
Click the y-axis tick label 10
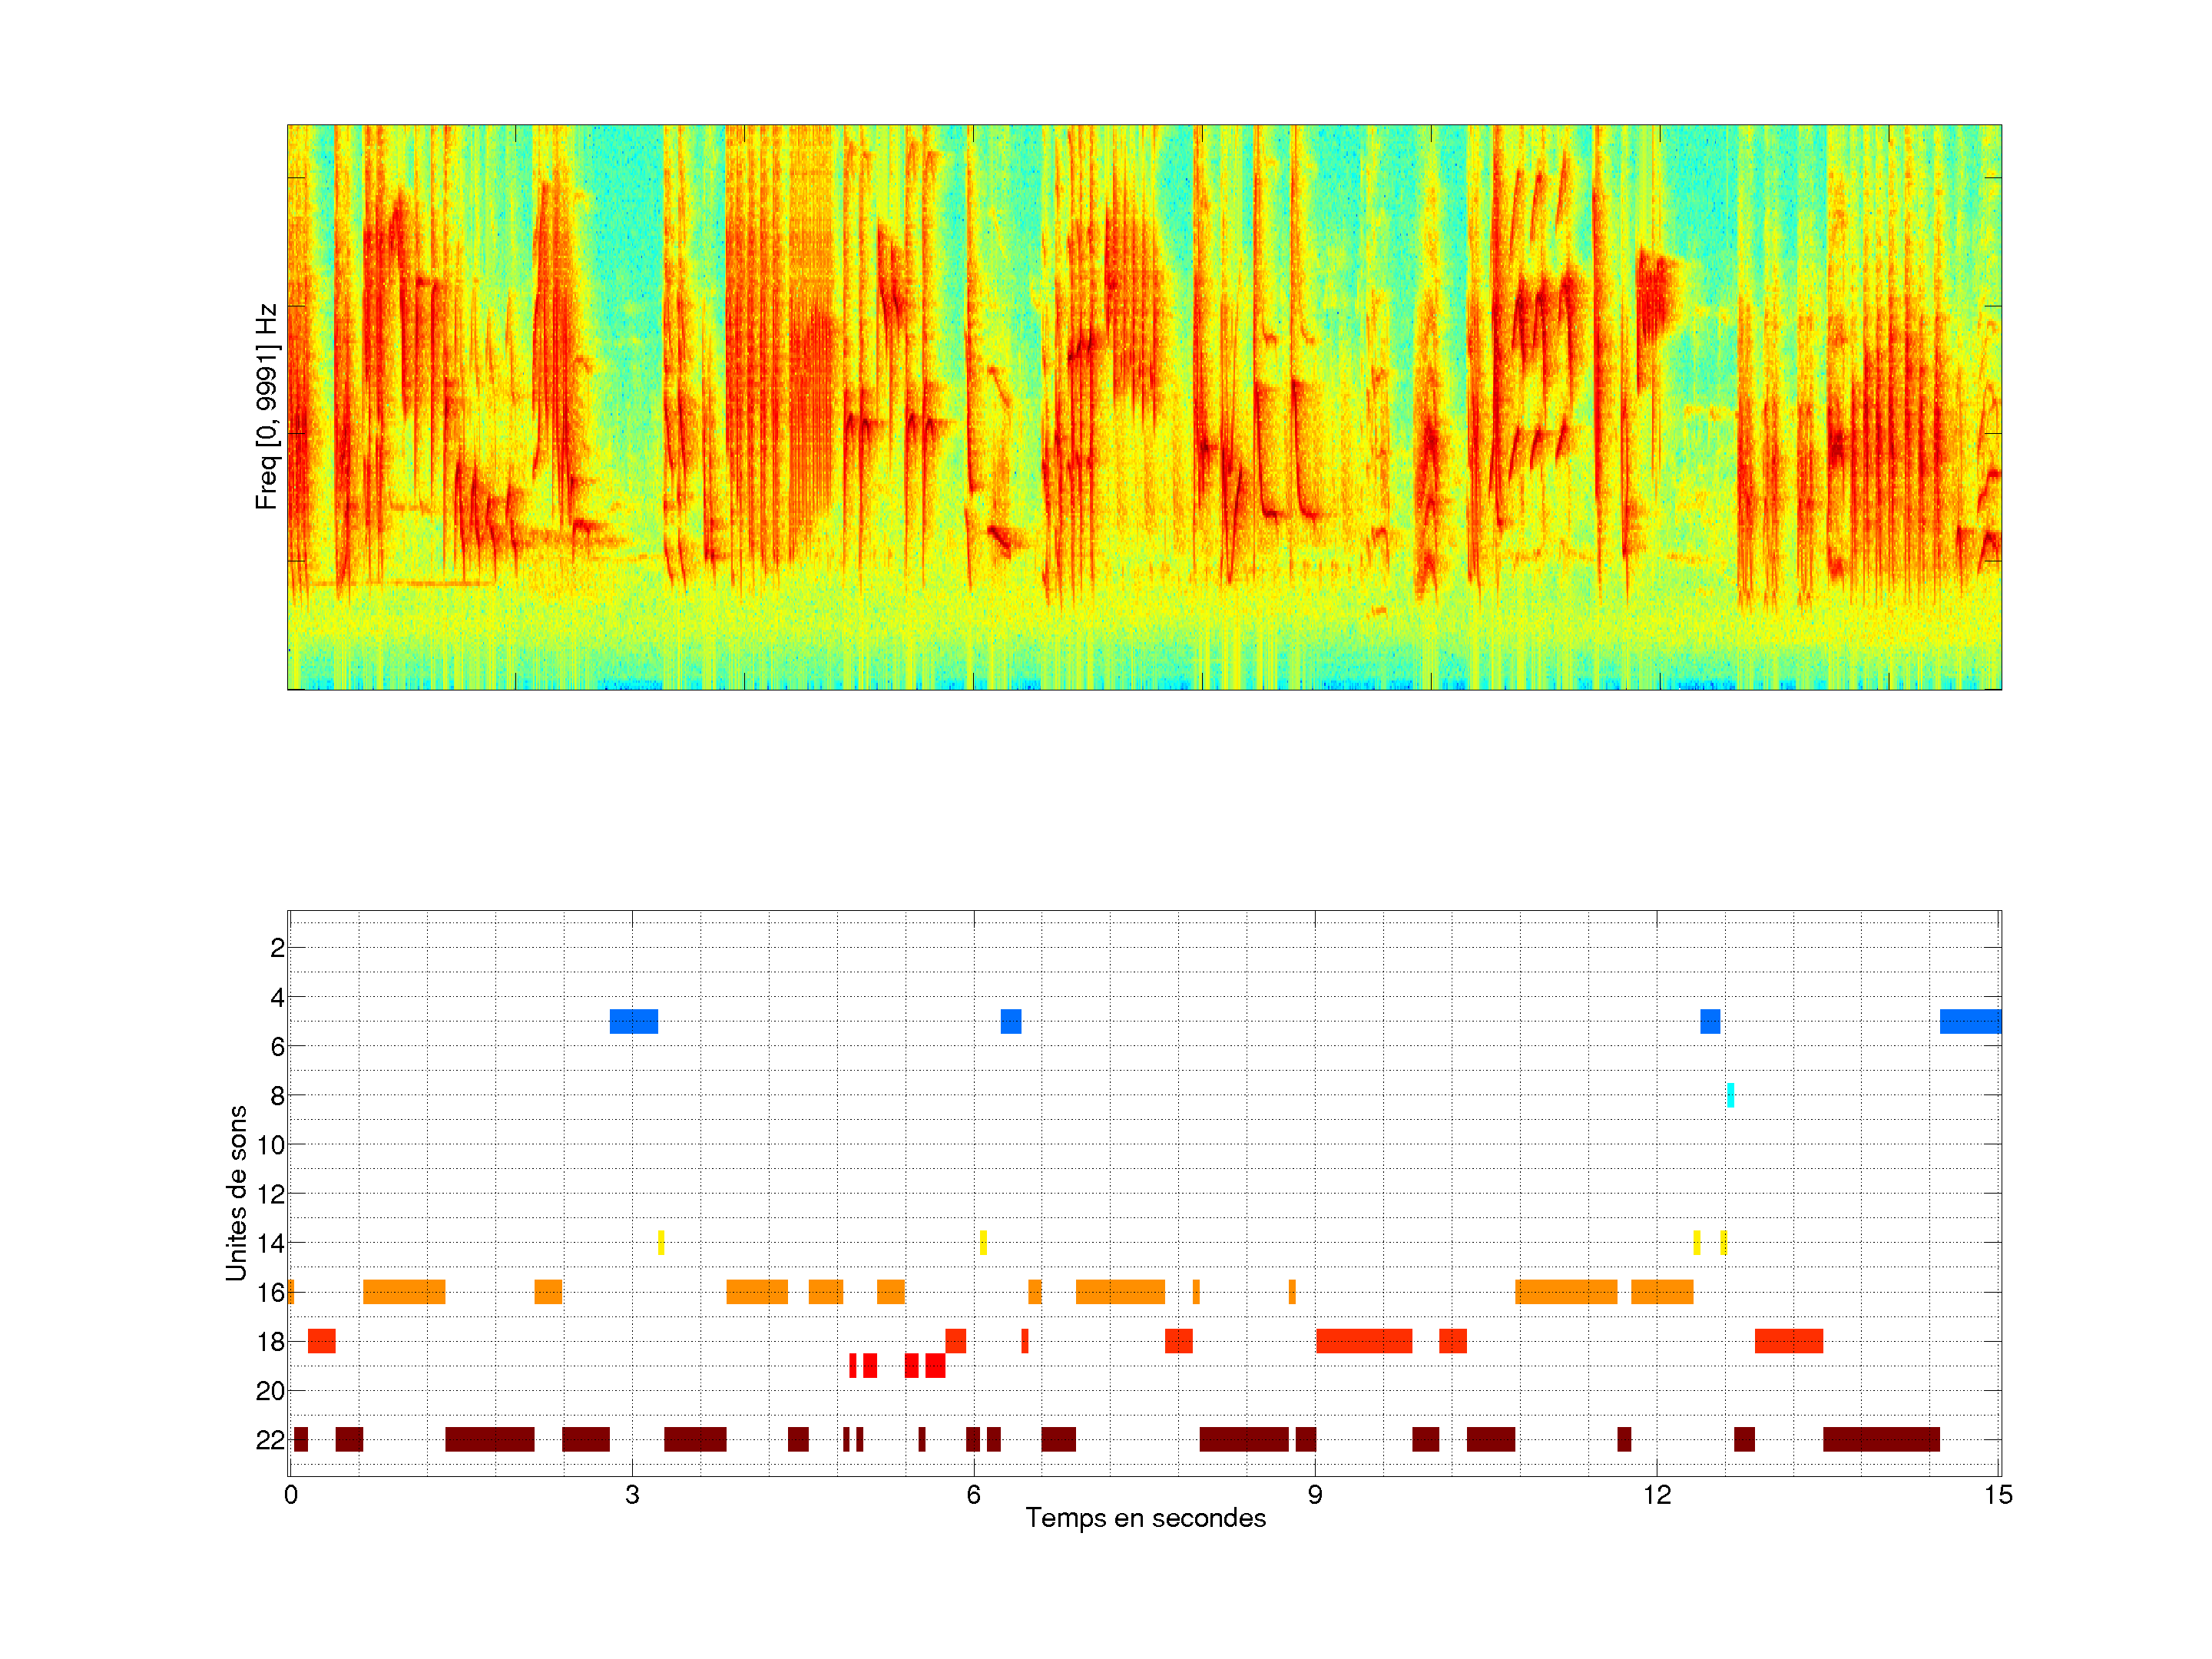270,1145
